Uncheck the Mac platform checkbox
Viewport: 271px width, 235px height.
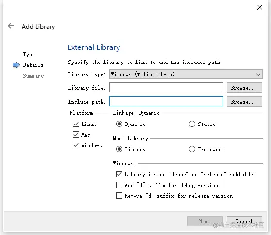76,135
